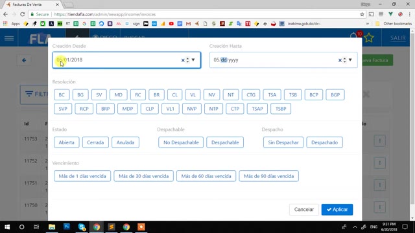This screenshot has width=415, height=233.
Task: Filter by Cerrada estado
Action: tap(95, 142)
